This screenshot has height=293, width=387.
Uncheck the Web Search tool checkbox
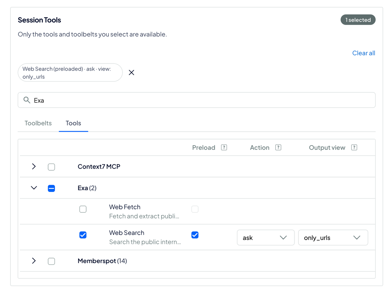(83, 235)
